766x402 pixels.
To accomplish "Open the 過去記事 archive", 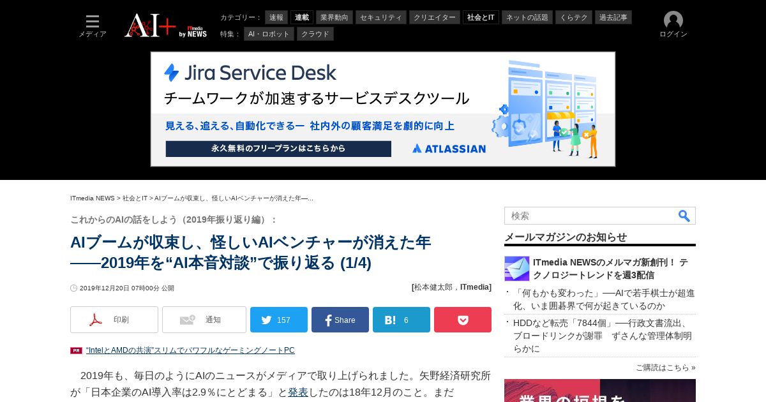I will pos(613,17).
